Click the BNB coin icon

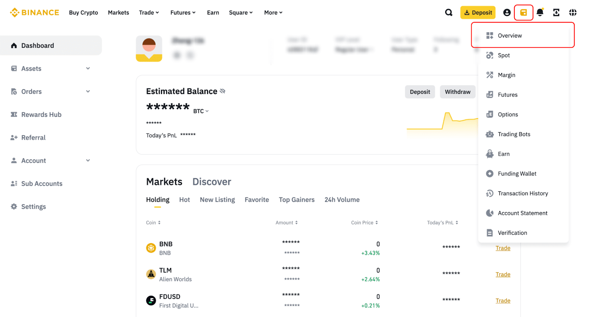coord(151,248)
